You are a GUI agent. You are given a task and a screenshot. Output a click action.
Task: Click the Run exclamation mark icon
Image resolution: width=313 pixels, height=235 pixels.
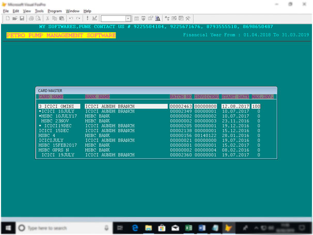coord(87,19)
